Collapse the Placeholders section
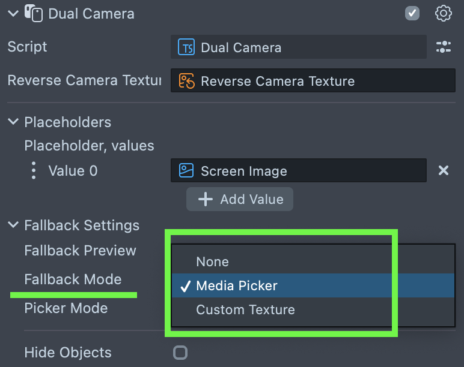This screenshot has height=367, width=464. (13, 122)
